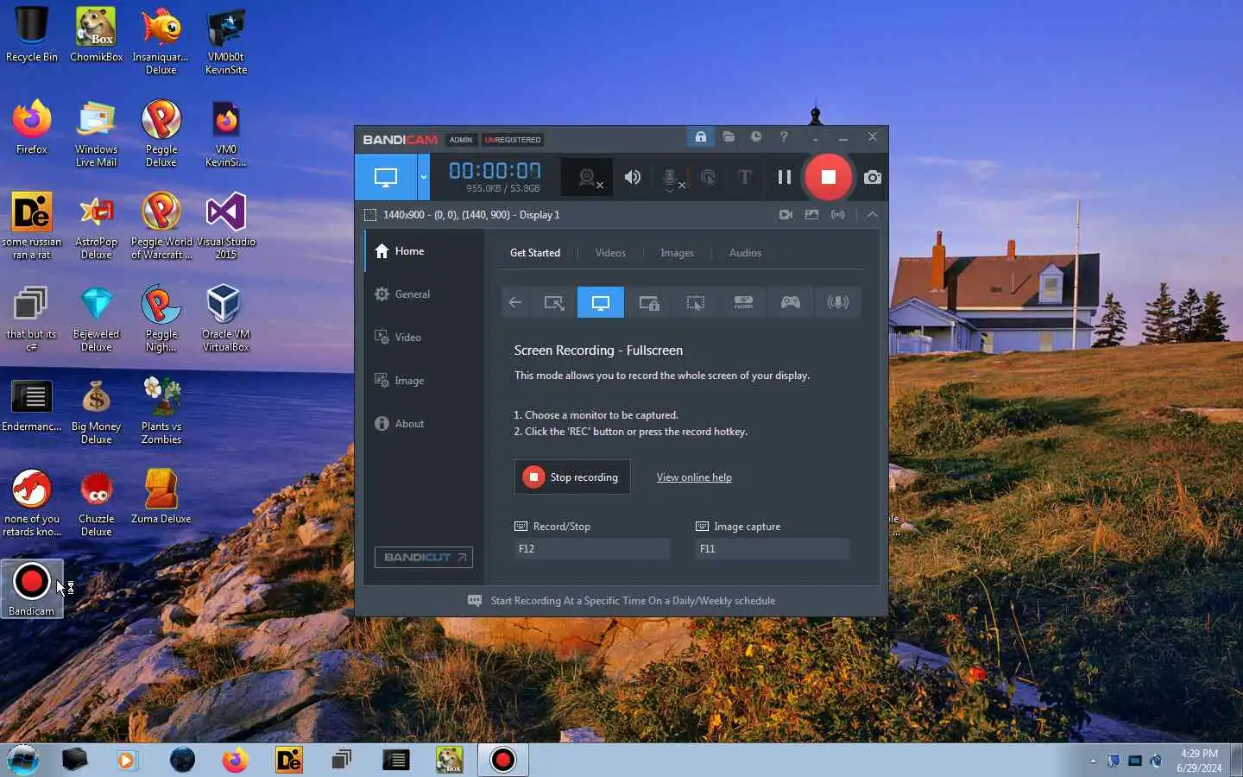Toggle the webcam overlay icon
The height and width of the screenshot is (777, 1243).
(x=588, y=177)
